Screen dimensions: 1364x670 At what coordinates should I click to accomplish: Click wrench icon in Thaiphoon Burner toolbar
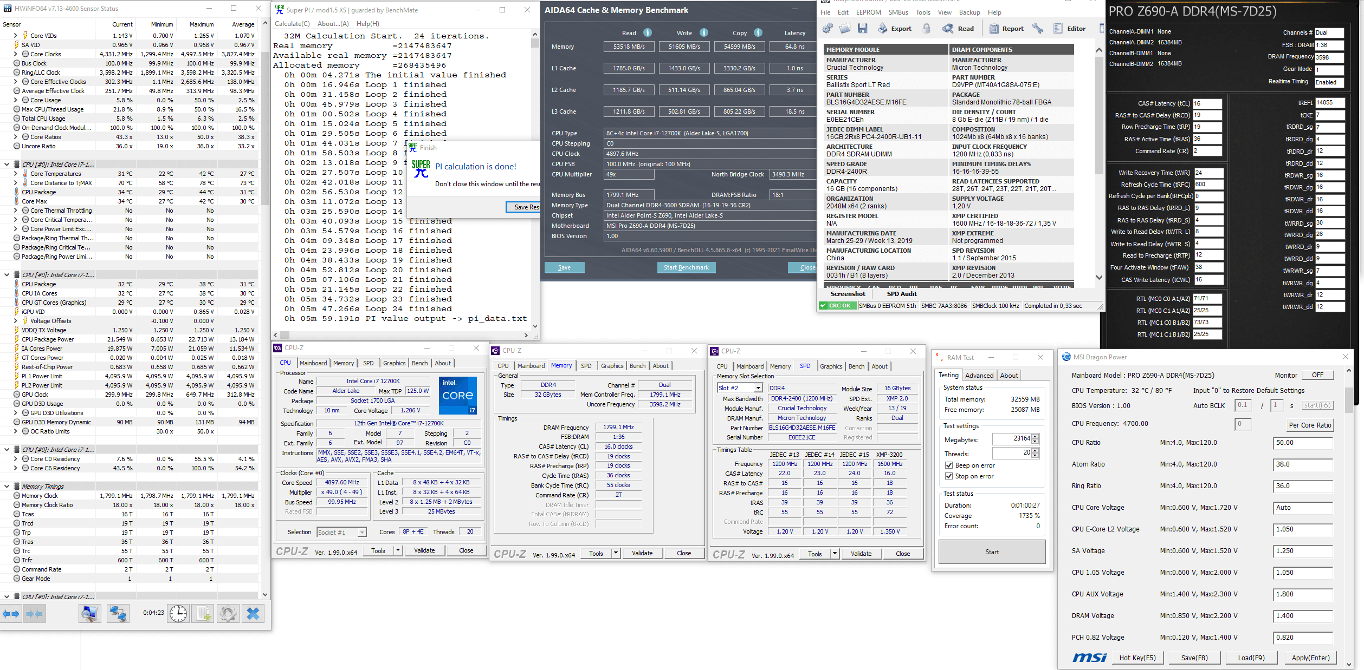(1037, 29)
